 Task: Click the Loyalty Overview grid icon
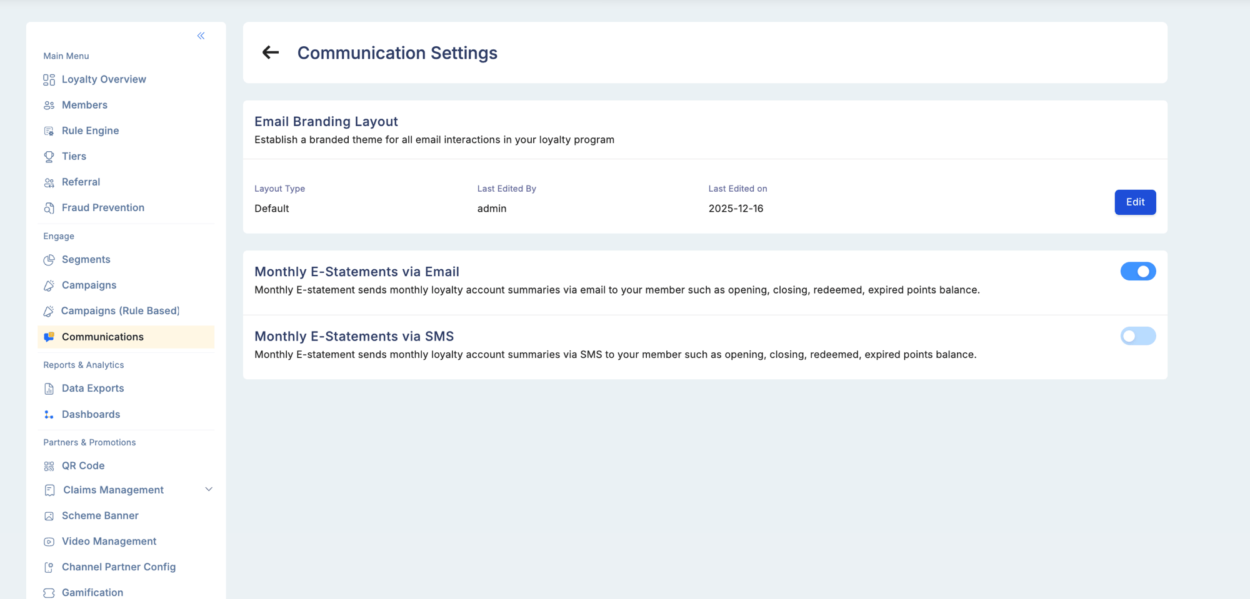49,80
